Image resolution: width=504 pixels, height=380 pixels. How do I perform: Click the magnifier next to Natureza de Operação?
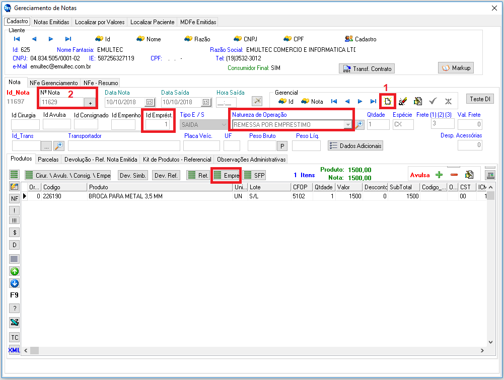359,125
